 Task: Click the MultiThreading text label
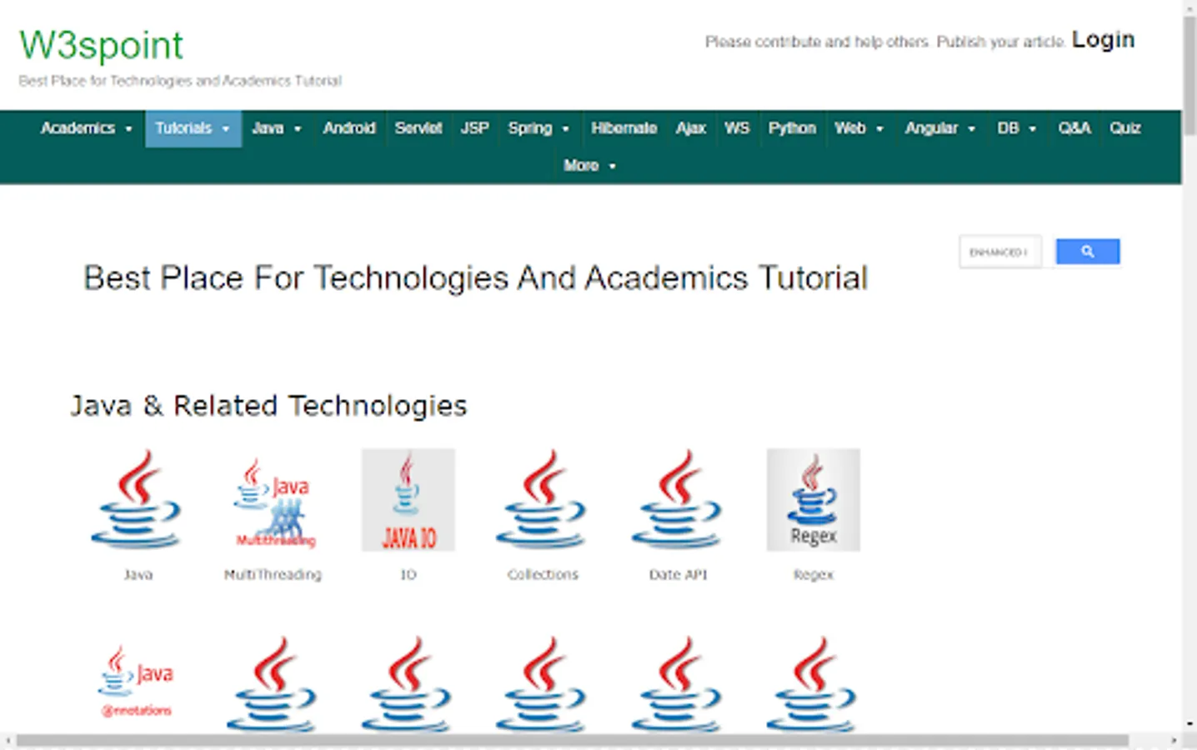(x=273, y=574)
